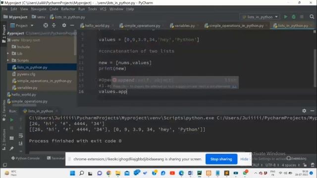This screenshot has width=317, height=178.
Task: Start debugging with the green bug icon
Action: (294, 17)
